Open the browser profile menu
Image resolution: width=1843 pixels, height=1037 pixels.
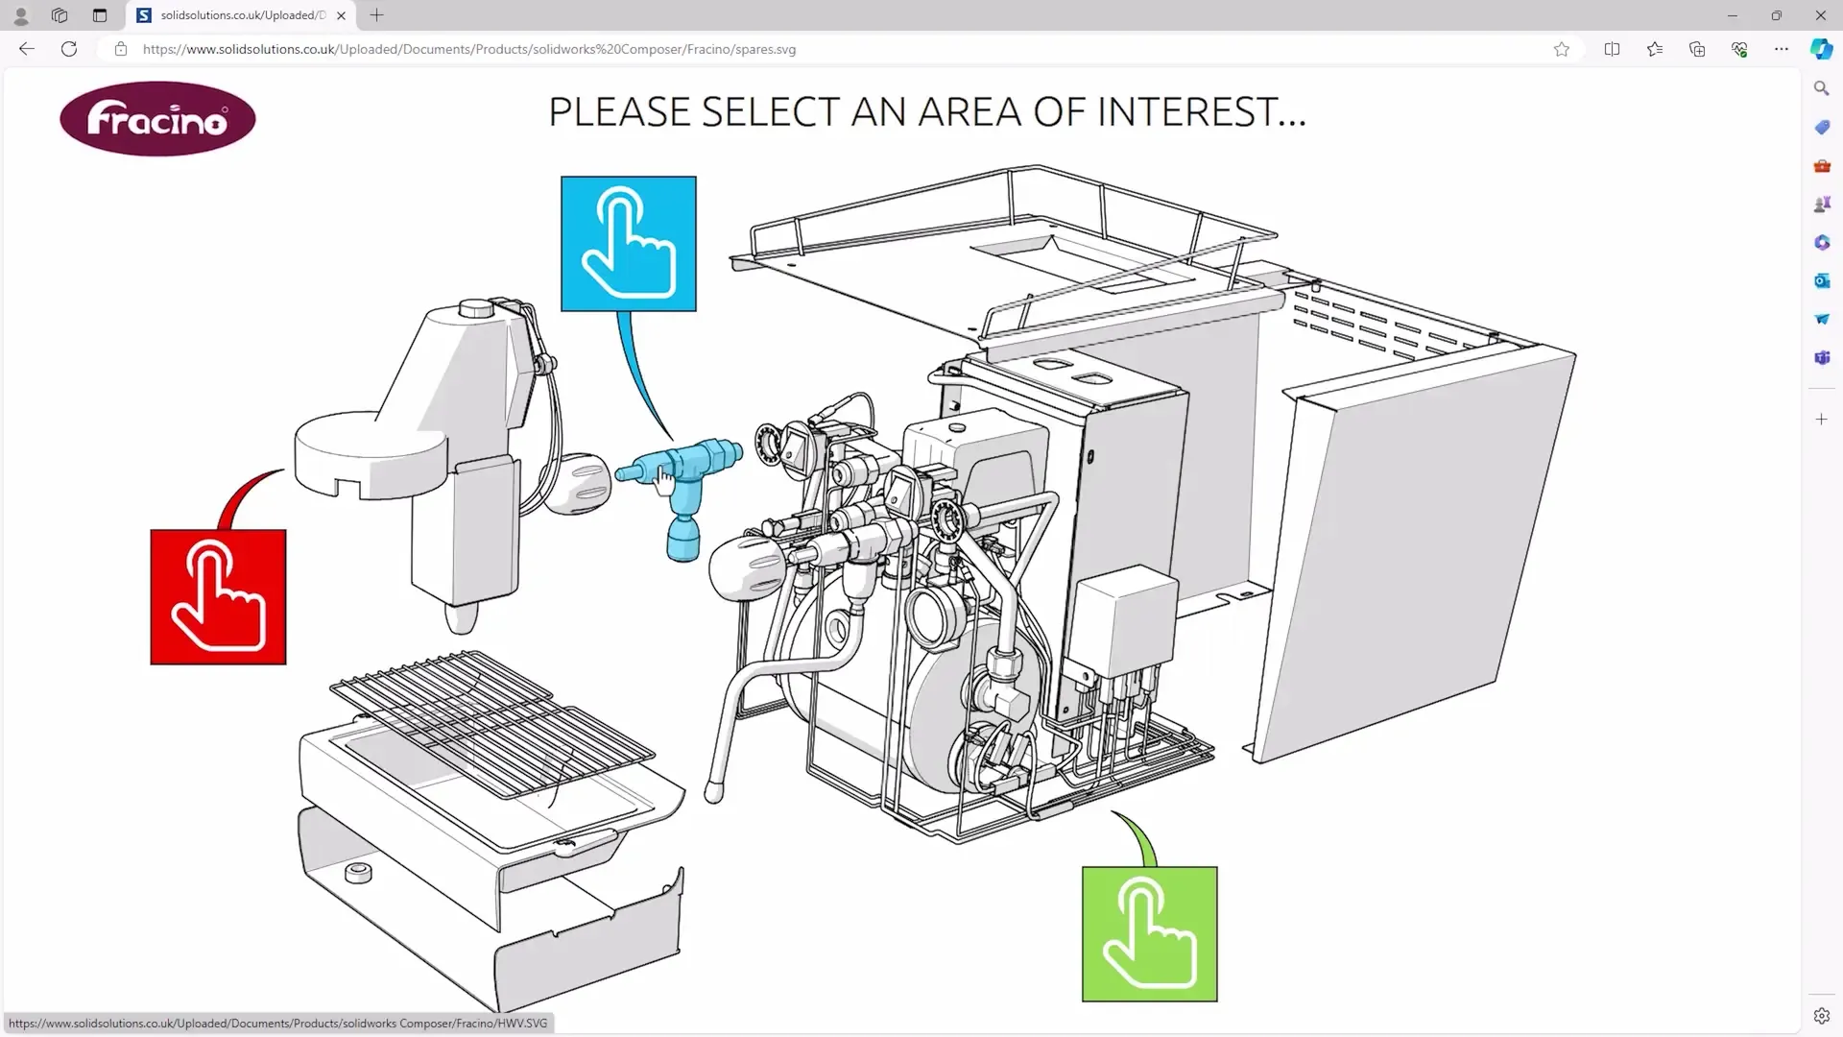point(21,15)
